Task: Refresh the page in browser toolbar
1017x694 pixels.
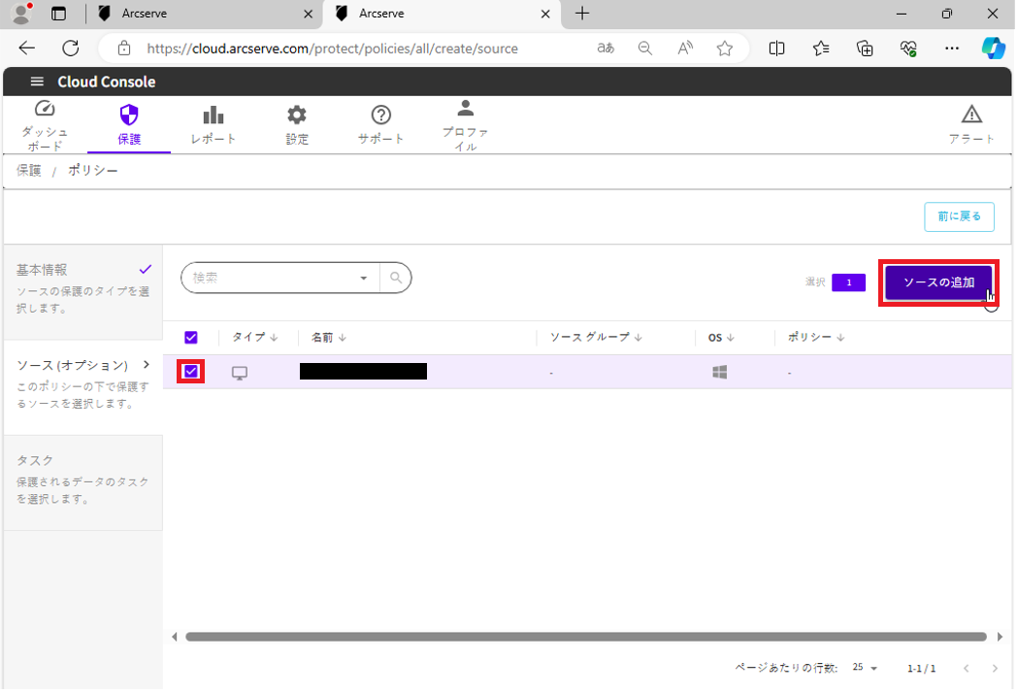Action: click(x=71, y=49)
